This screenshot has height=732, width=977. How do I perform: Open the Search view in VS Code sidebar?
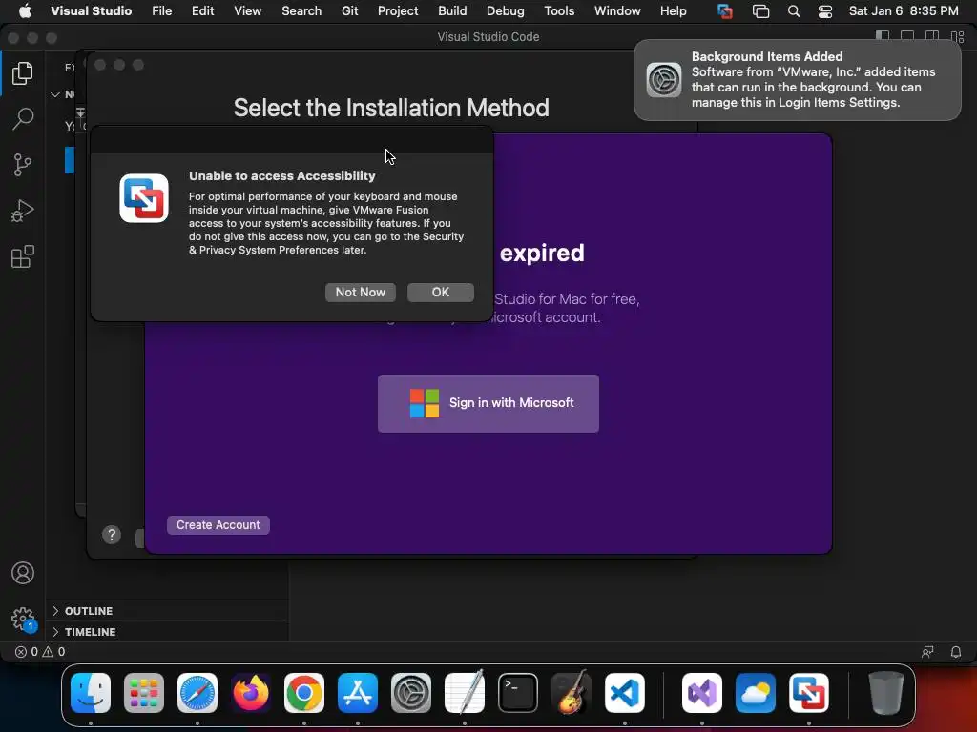[23, 118]
